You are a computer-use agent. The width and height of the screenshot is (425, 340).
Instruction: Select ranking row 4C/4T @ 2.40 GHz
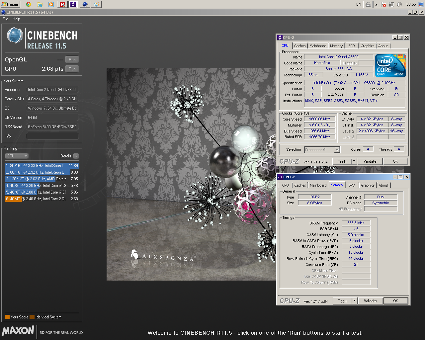click(x=42, y=199)
